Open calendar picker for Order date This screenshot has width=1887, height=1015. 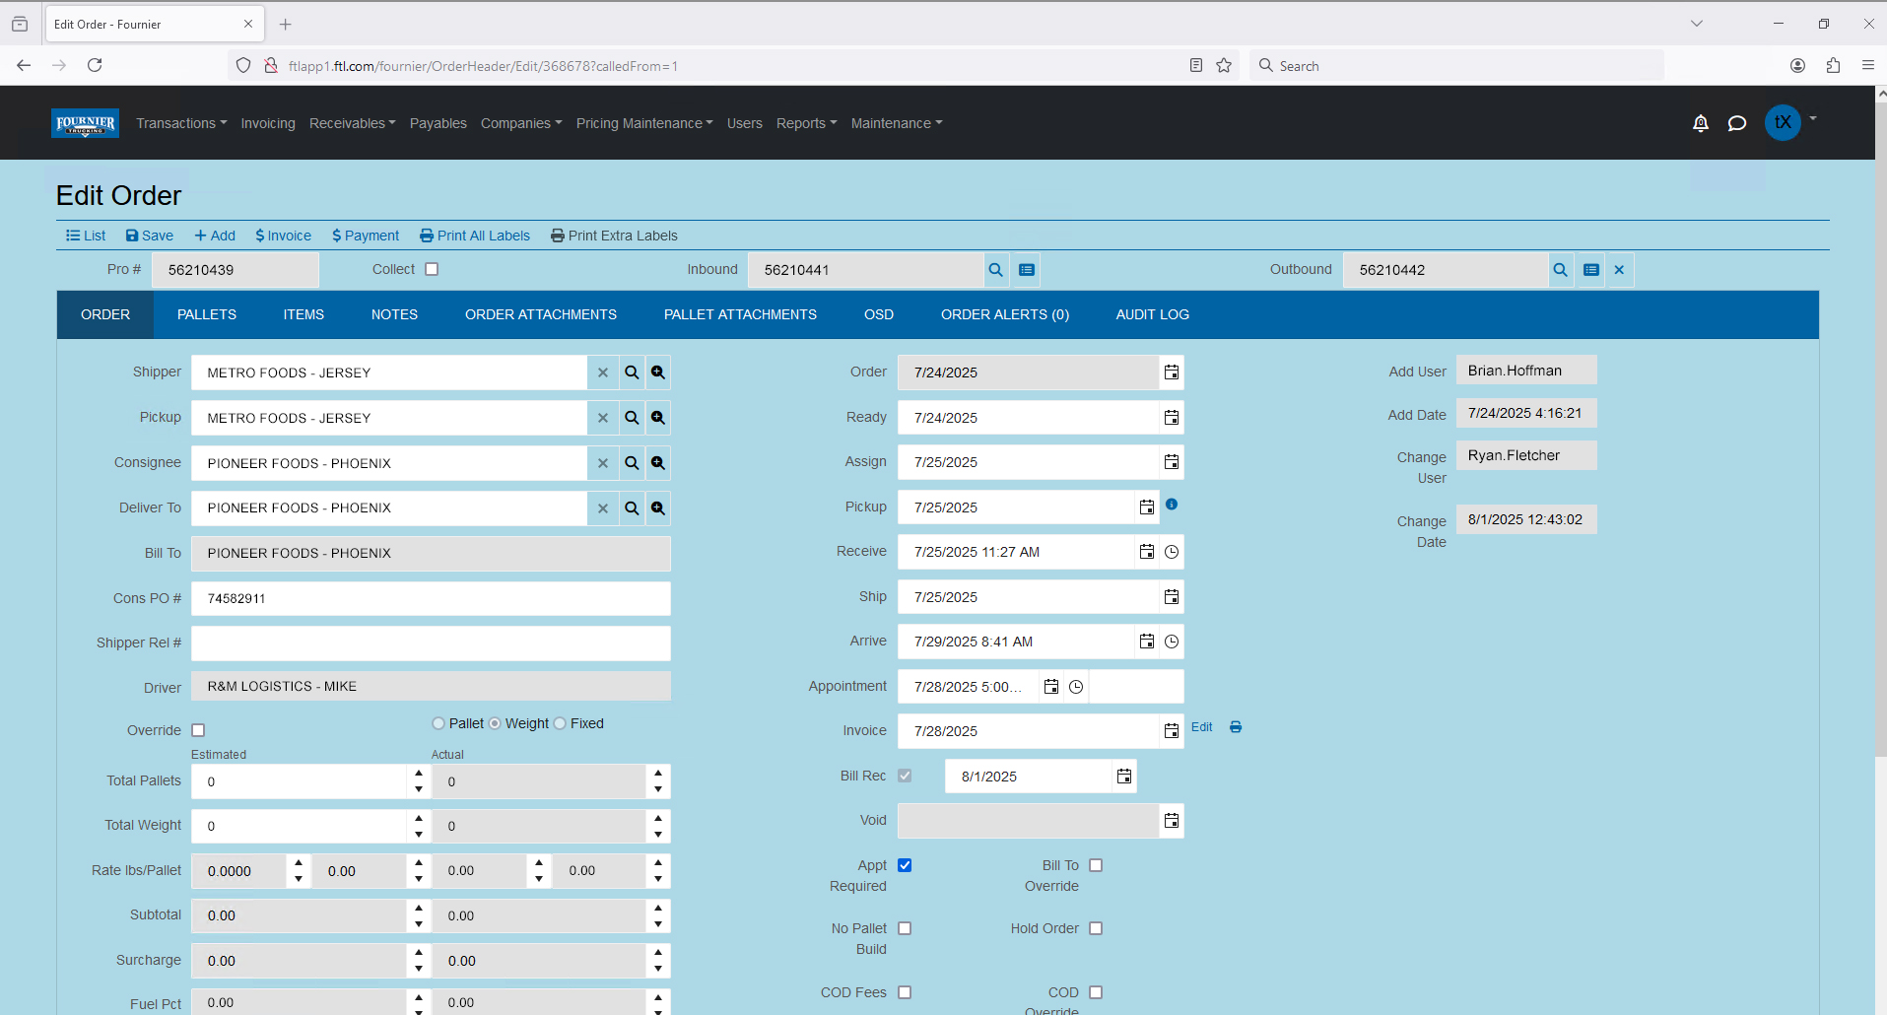(x=1171, y=372)
